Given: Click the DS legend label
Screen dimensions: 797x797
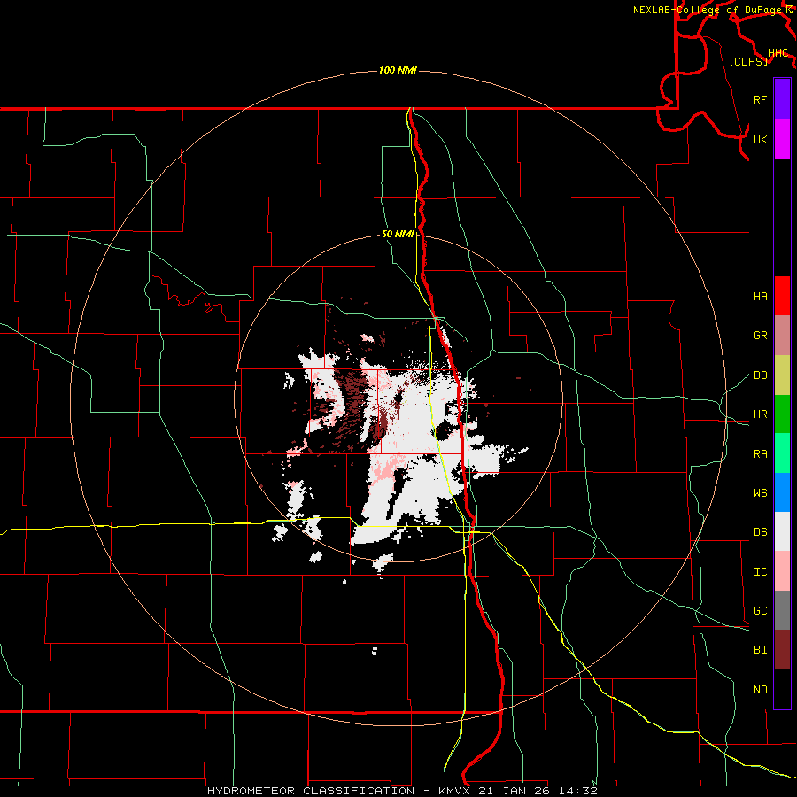Looking at the screenshot, I should pyautogui.click(x=761, y=532).
